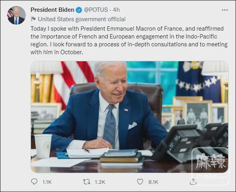Open the 4h timestamp link
The height and width of the screenshot is (192, 236).
coord(117,9)
